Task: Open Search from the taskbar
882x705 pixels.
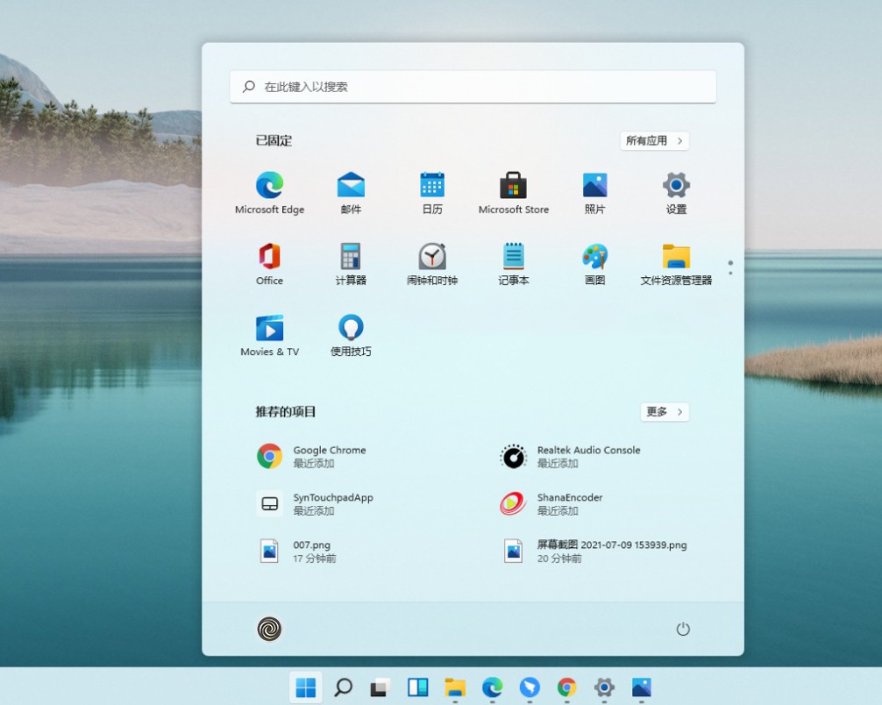Action: [x=343, y=687]
